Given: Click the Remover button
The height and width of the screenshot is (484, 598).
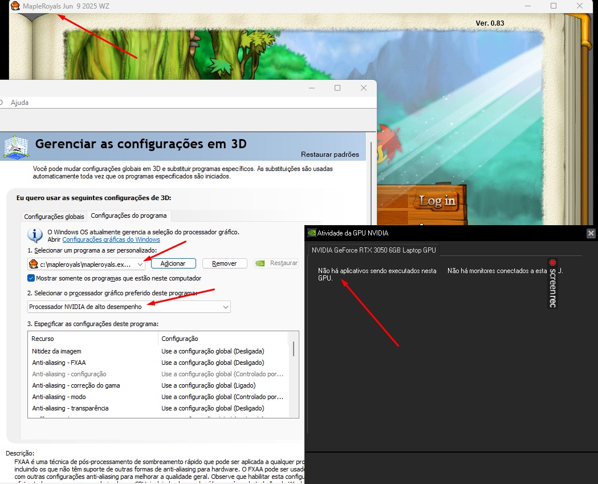Looking at the screenshot, I should [224, 263].
